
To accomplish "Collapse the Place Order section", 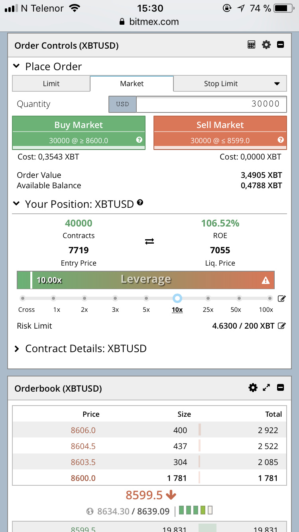I will pyautogui.click(x=16, y=66).
